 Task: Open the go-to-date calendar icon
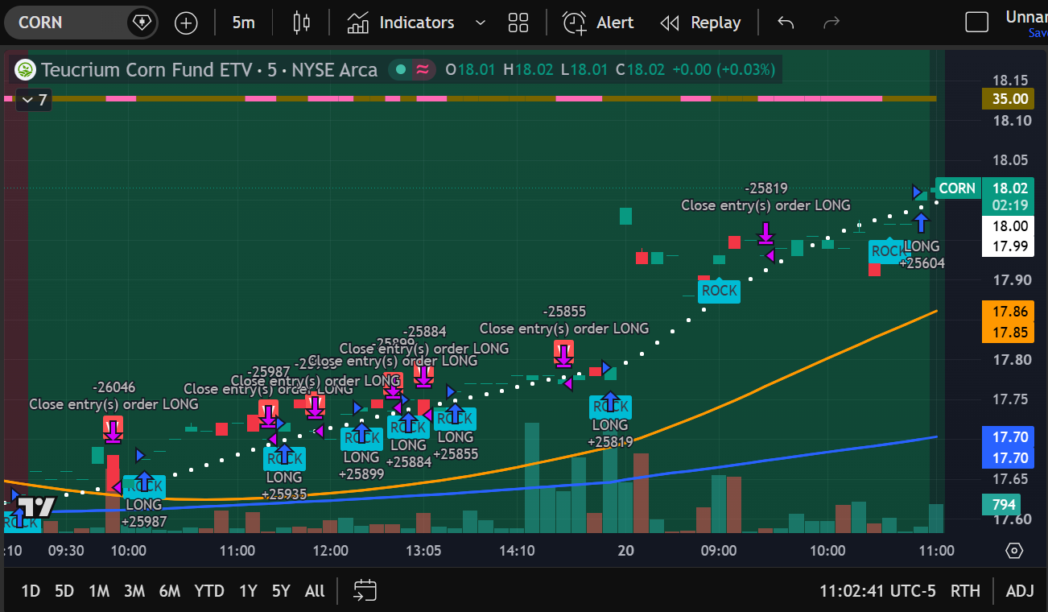tap(365, 591)
